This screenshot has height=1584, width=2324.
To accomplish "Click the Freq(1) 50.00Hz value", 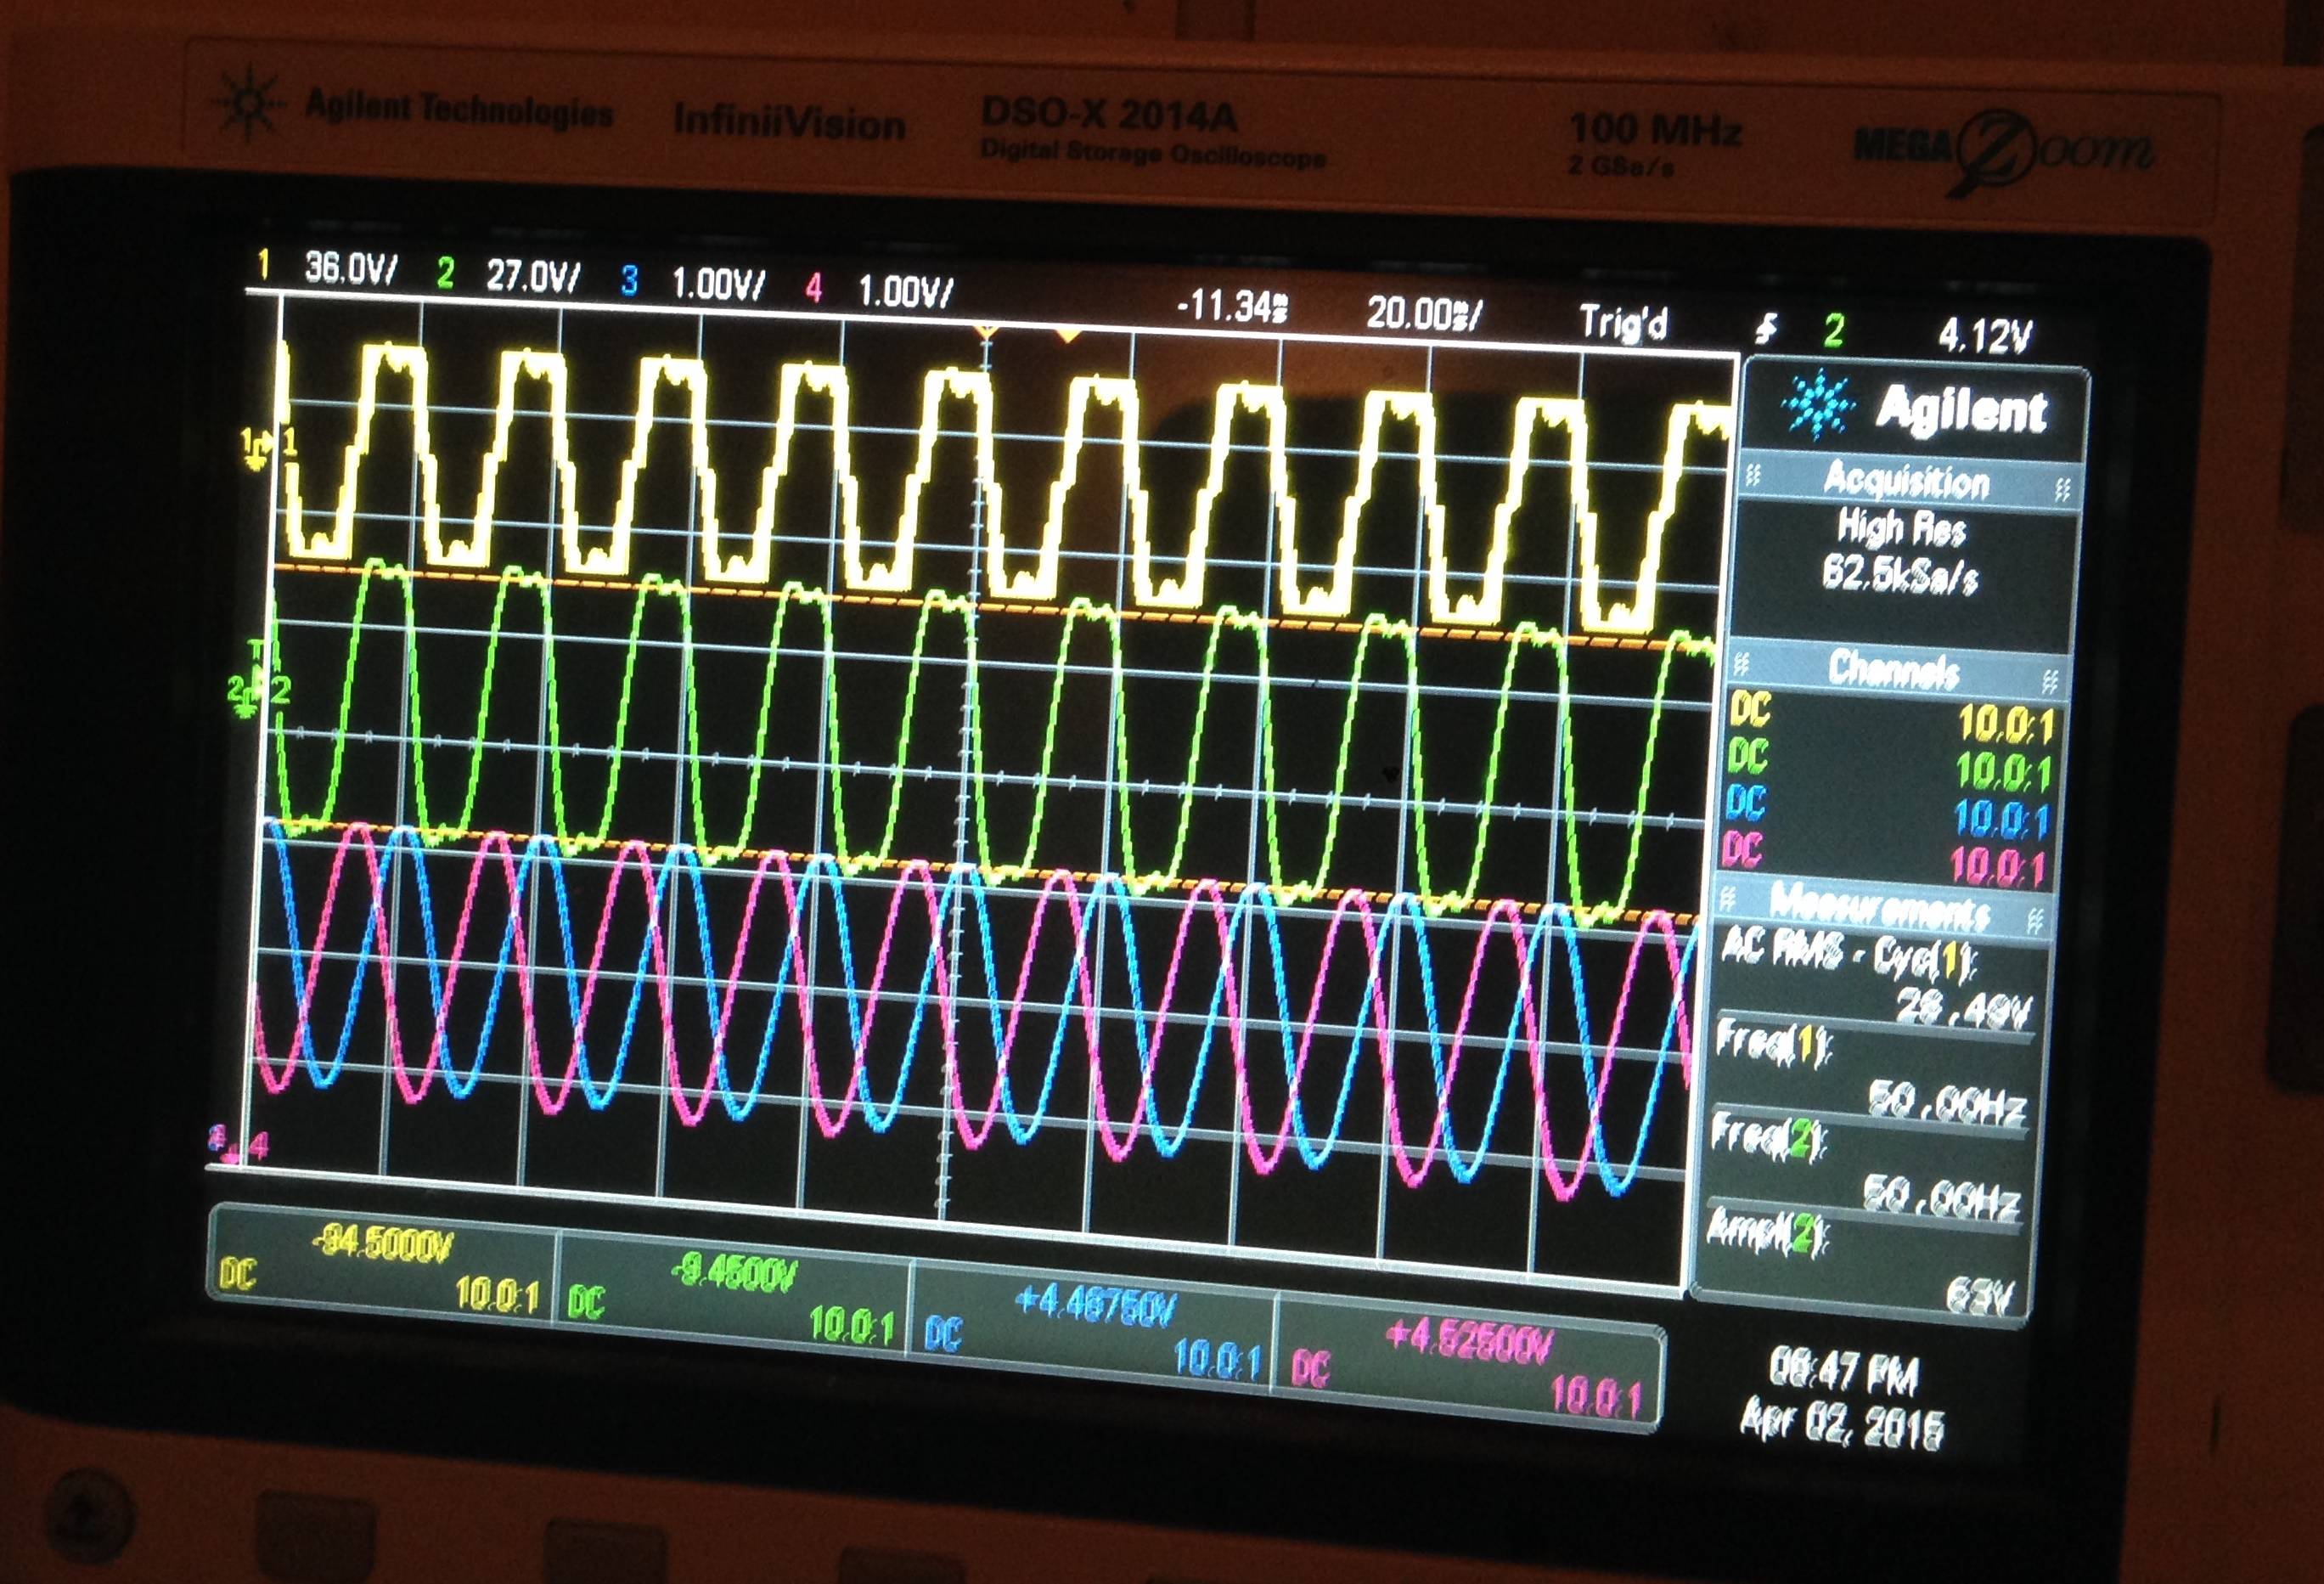I will click(1946, 1101).
